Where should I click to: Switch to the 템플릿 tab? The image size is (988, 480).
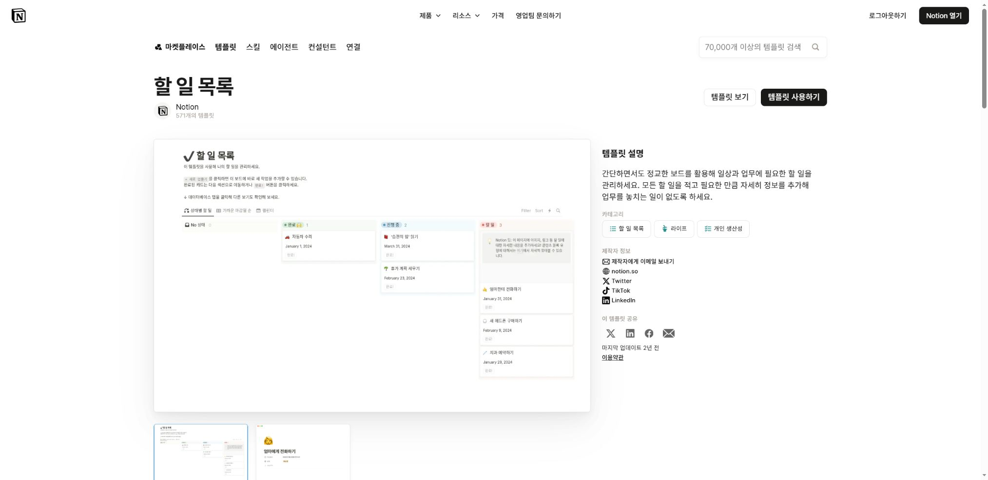coord(225,47)
